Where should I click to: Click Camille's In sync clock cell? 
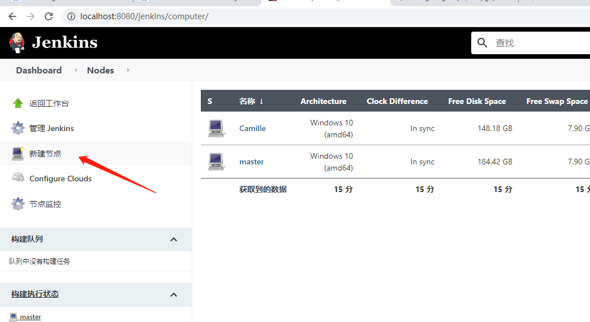click(x=422, y=128)
